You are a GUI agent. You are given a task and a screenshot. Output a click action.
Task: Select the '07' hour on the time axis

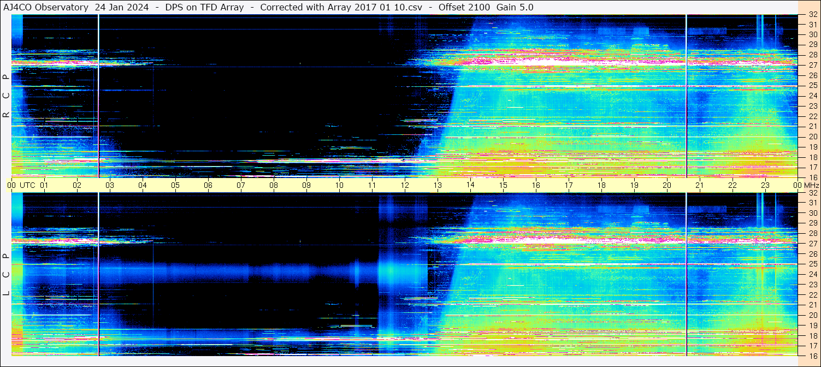point(241,185)
